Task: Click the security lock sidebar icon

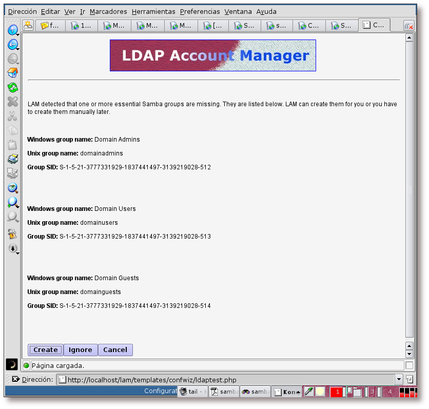Action: [x=13, y=234]
